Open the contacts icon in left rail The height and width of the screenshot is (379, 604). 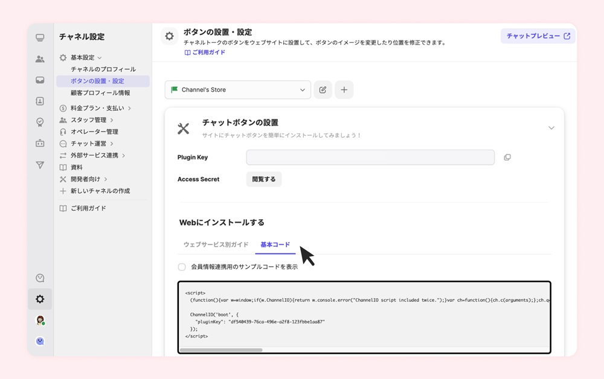[40, 101]
